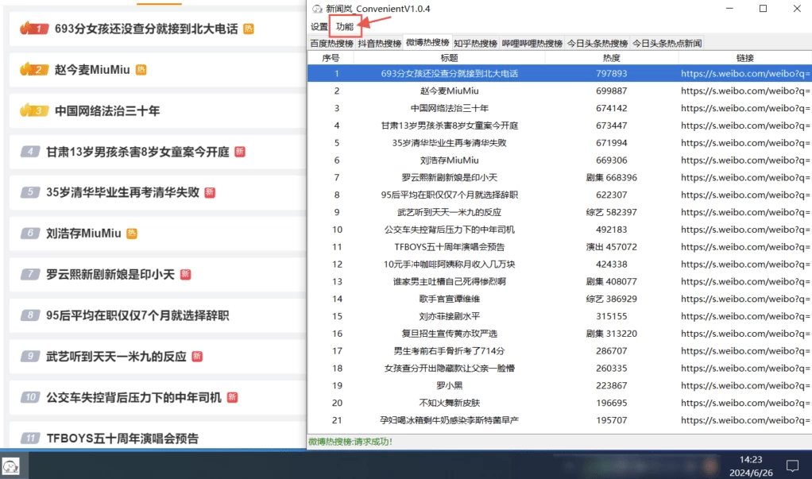This screenshot has height=479, width=812.
Task: Sort the table by 热度 column header
Action: [611, 58]
